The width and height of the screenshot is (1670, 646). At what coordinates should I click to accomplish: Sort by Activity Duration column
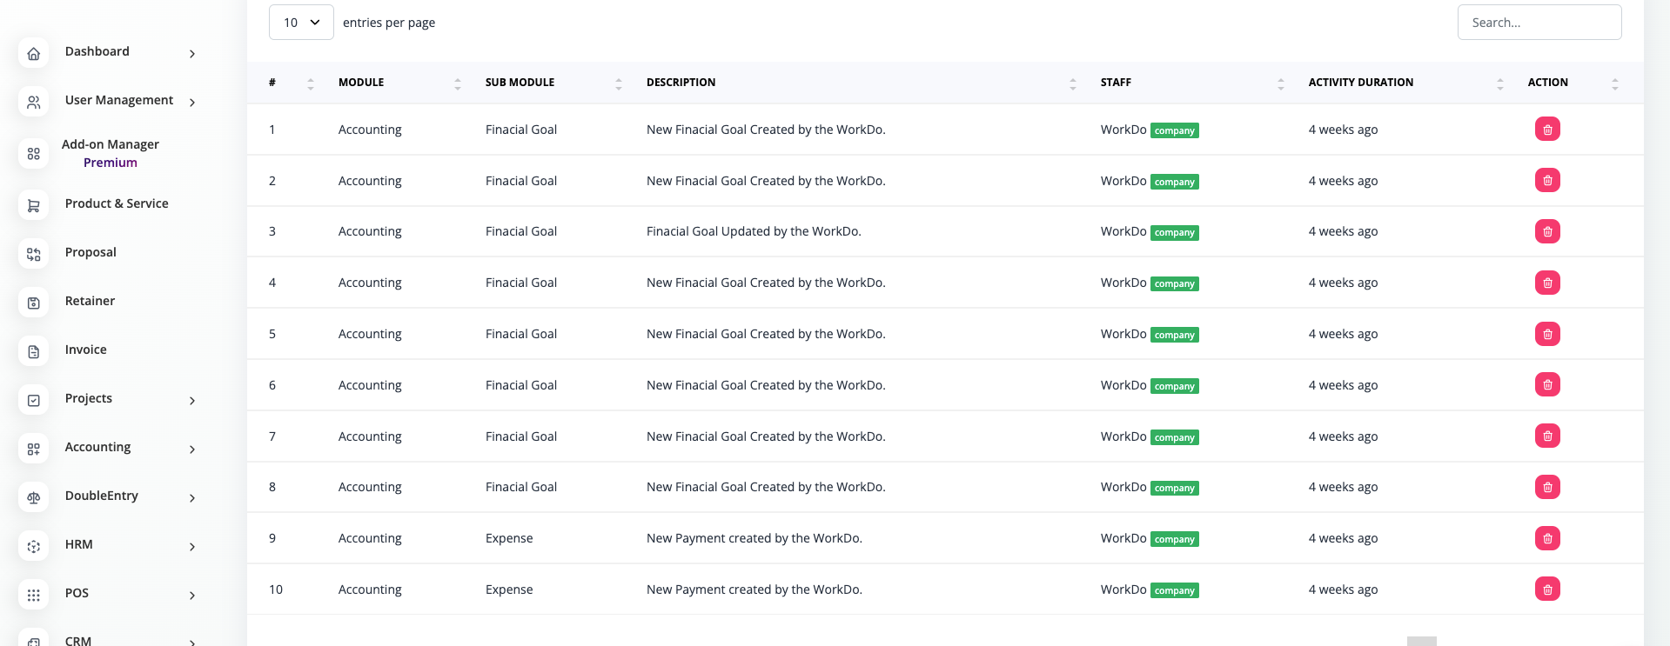click(1360, 83)
